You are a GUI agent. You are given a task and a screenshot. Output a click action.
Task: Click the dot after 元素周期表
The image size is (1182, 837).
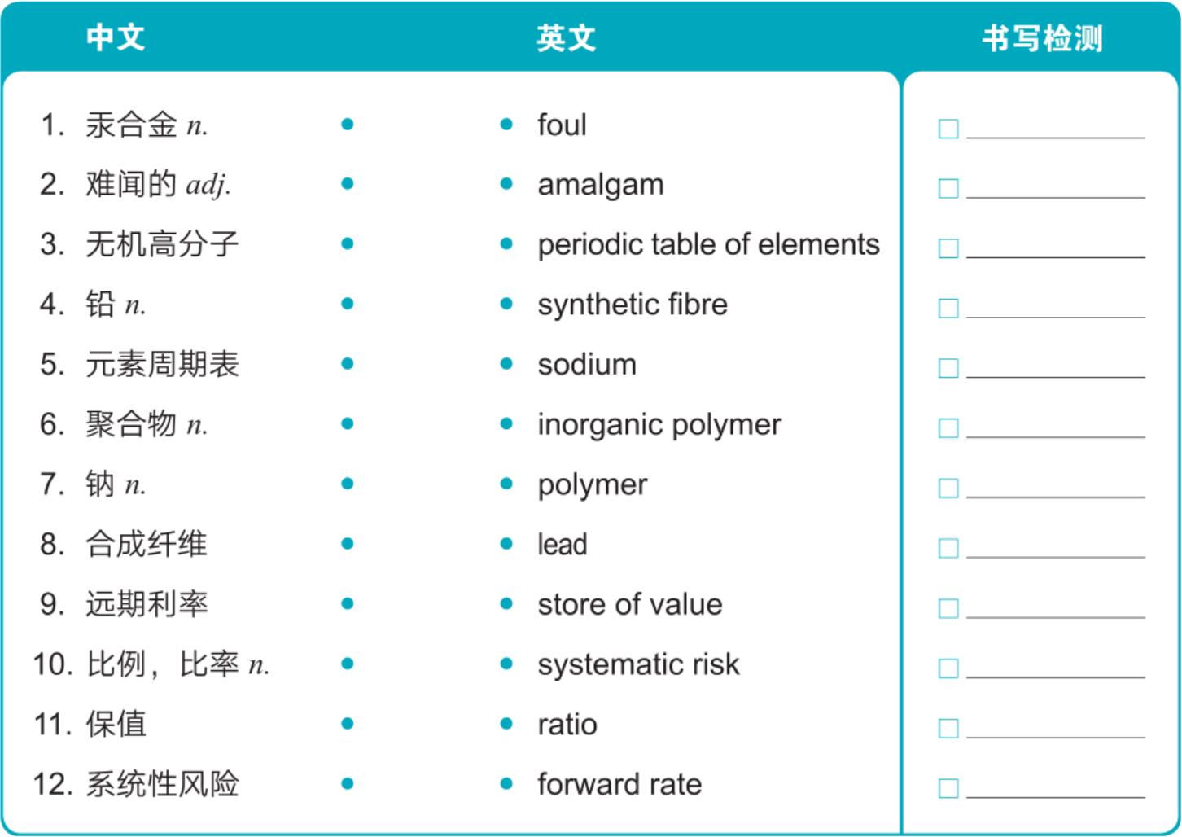pyautogui.click(x=348, y=364)
